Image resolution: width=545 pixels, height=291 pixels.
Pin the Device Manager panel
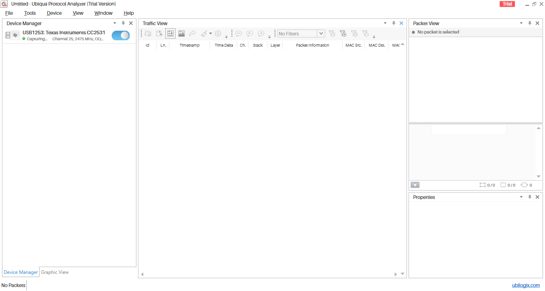pos(123,23)
